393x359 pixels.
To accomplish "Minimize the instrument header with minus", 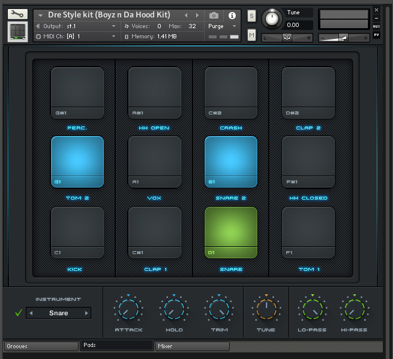I will coord(376,18).
